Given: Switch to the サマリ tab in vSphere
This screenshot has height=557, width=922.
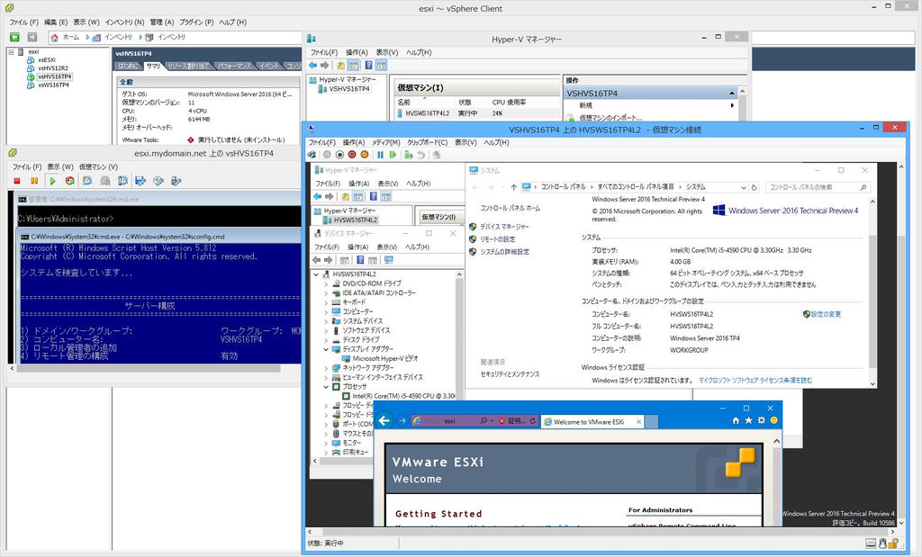Looking at the screenshot, I should 153,66.
